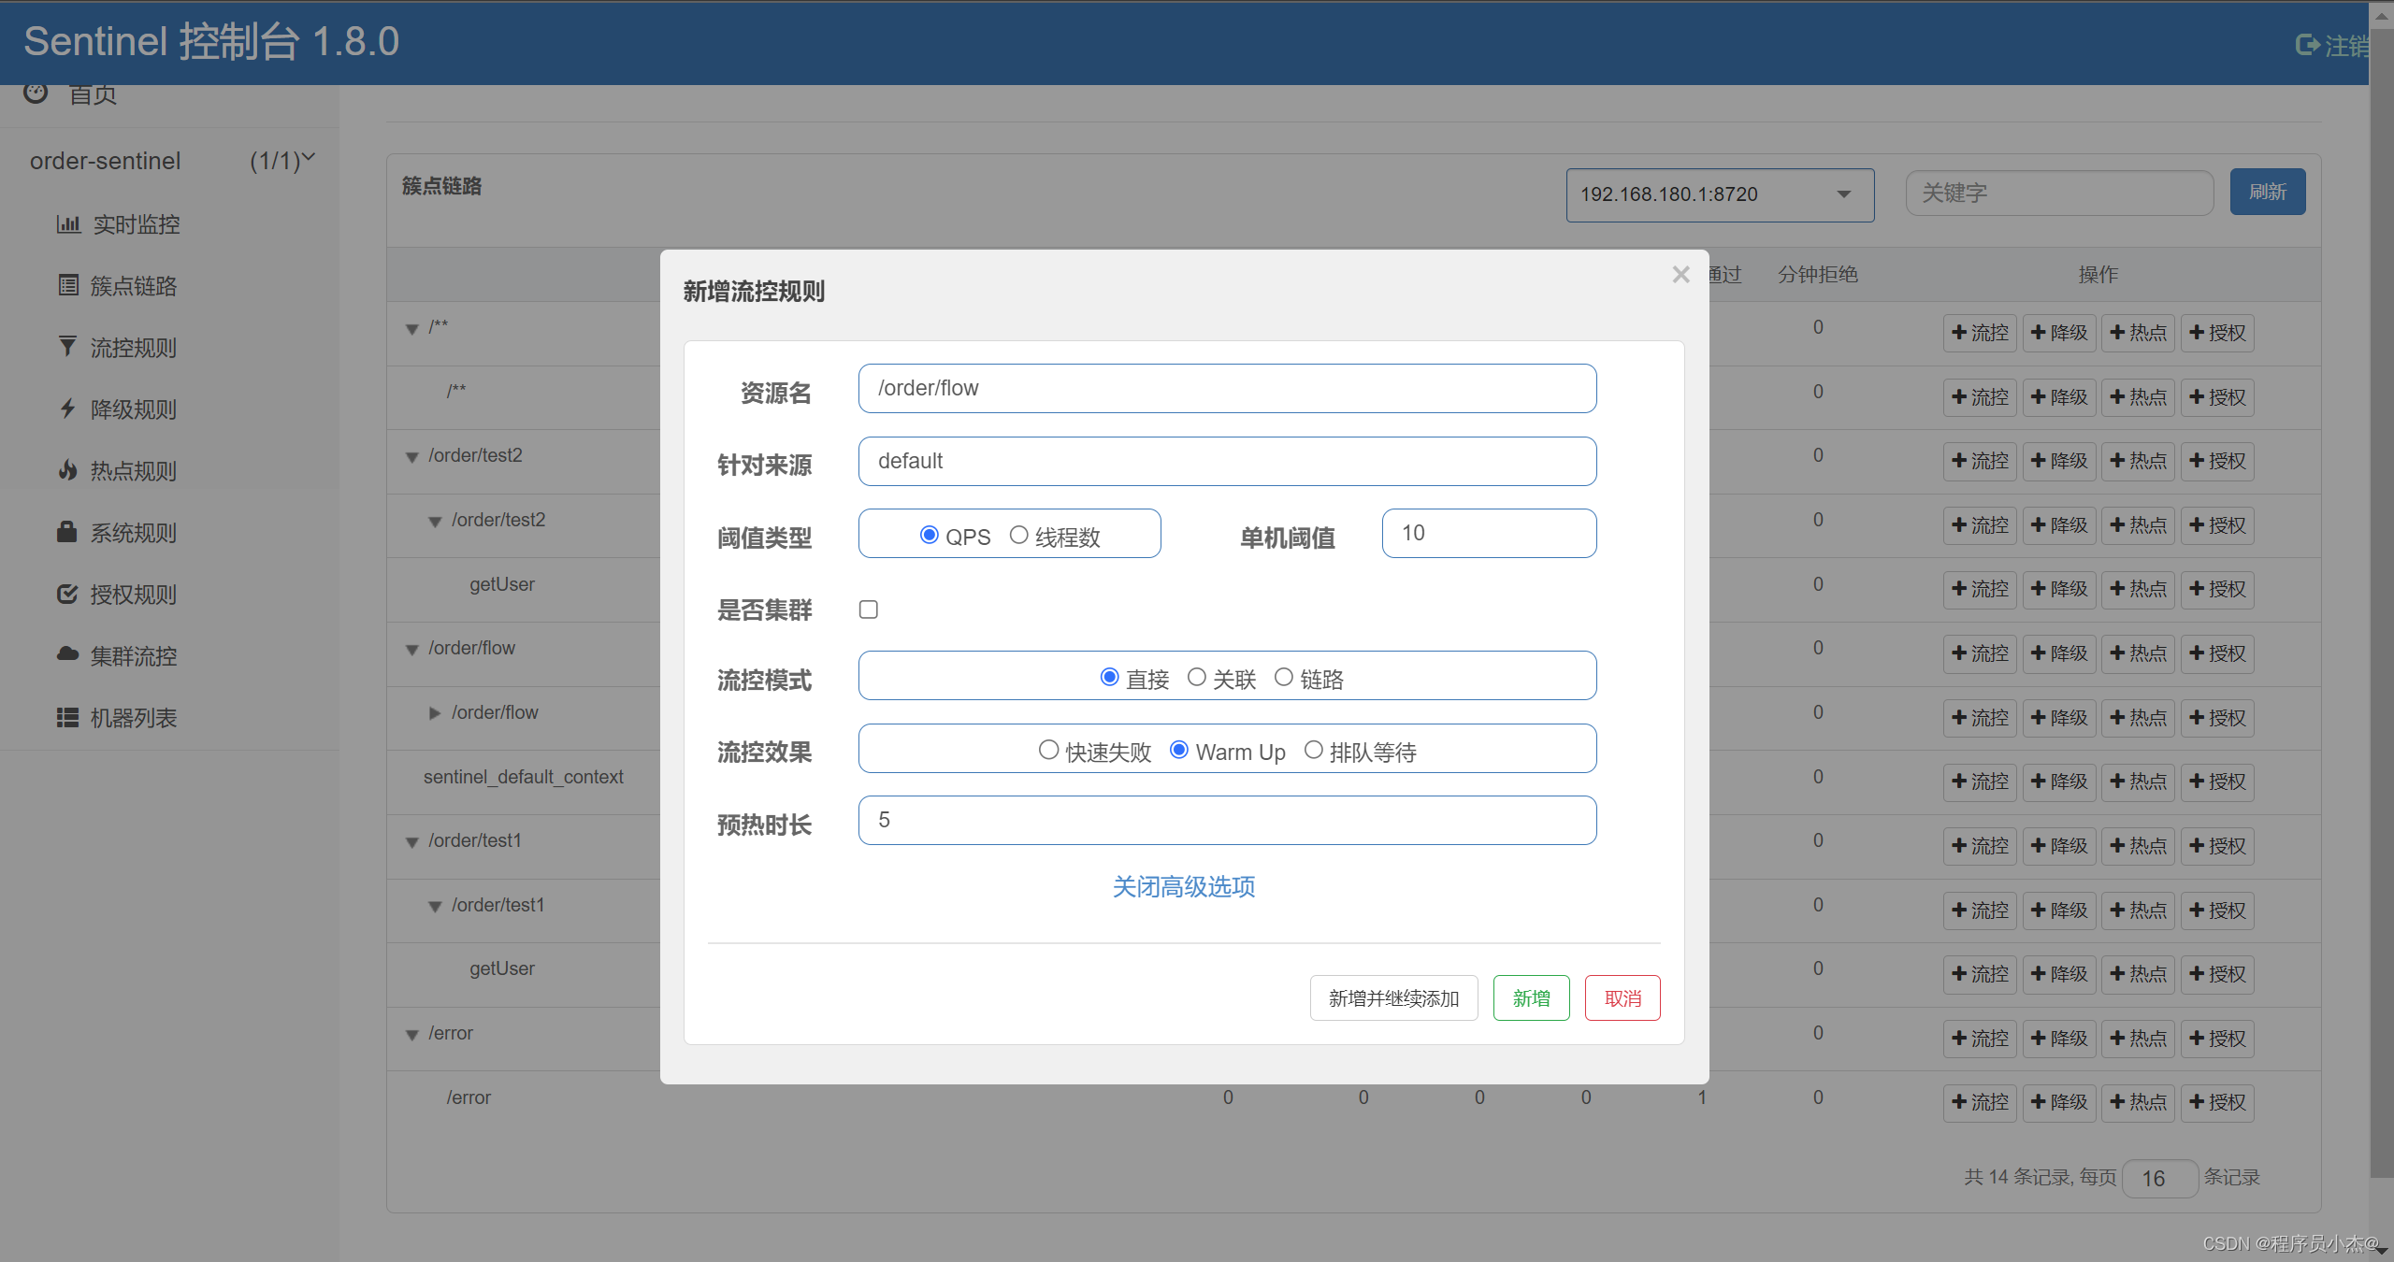Click the 实时监控 bar chart icon
Image resolution: width=2394 pixels, height=1262 pixels.
pyautogui.click(x=68, y=224)
